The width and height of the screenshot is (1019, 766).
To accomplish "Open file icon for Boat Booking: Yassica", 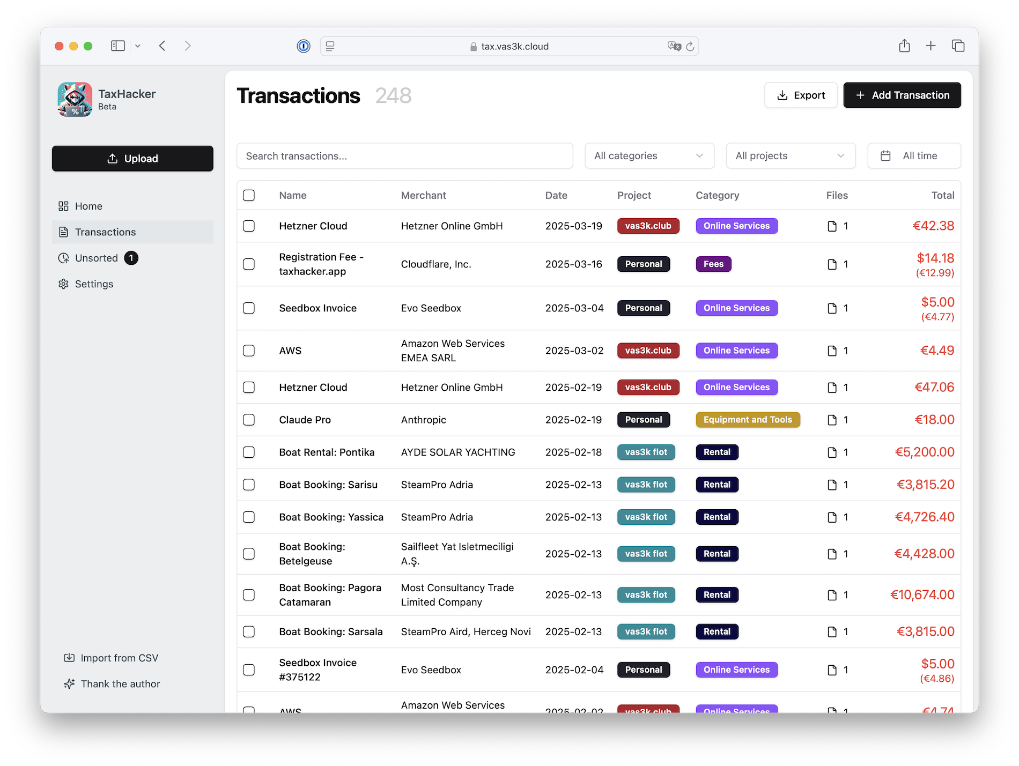I will click(x=832, y=517).
